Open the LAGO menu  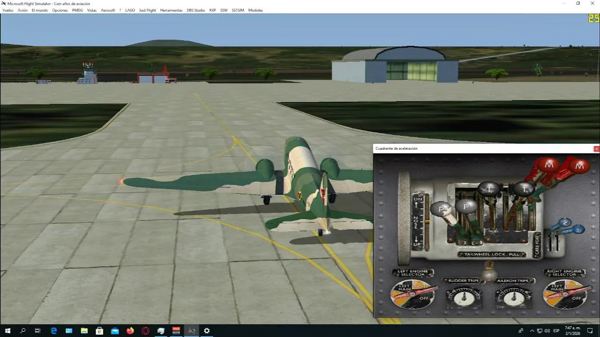pyautogui.click(x=130, y=10)
